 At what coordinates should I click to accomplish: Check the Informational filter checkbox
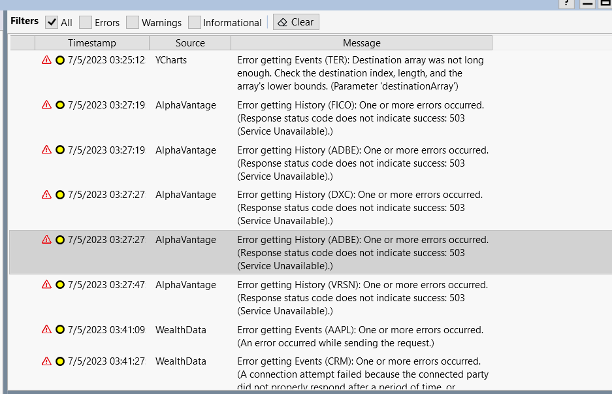coord(195,22)
